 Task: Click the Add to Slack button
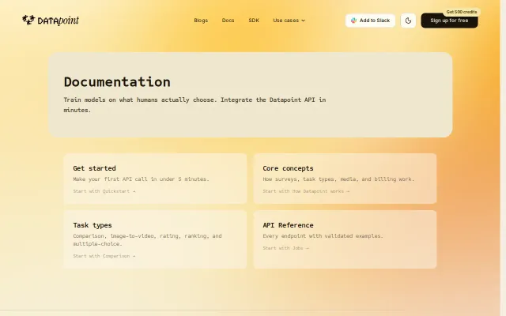point(370,21)
